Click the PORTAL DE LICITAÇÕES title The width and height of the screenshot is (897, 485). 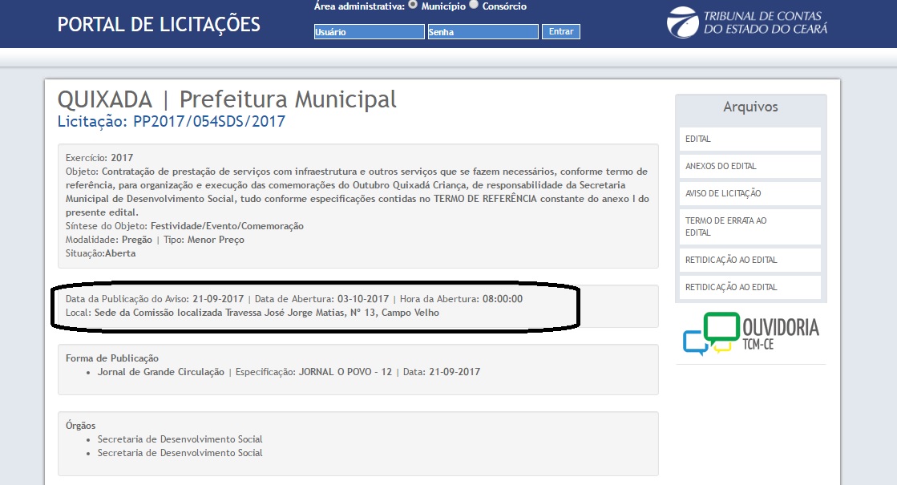pyautogui.click(x=159, y=24)
